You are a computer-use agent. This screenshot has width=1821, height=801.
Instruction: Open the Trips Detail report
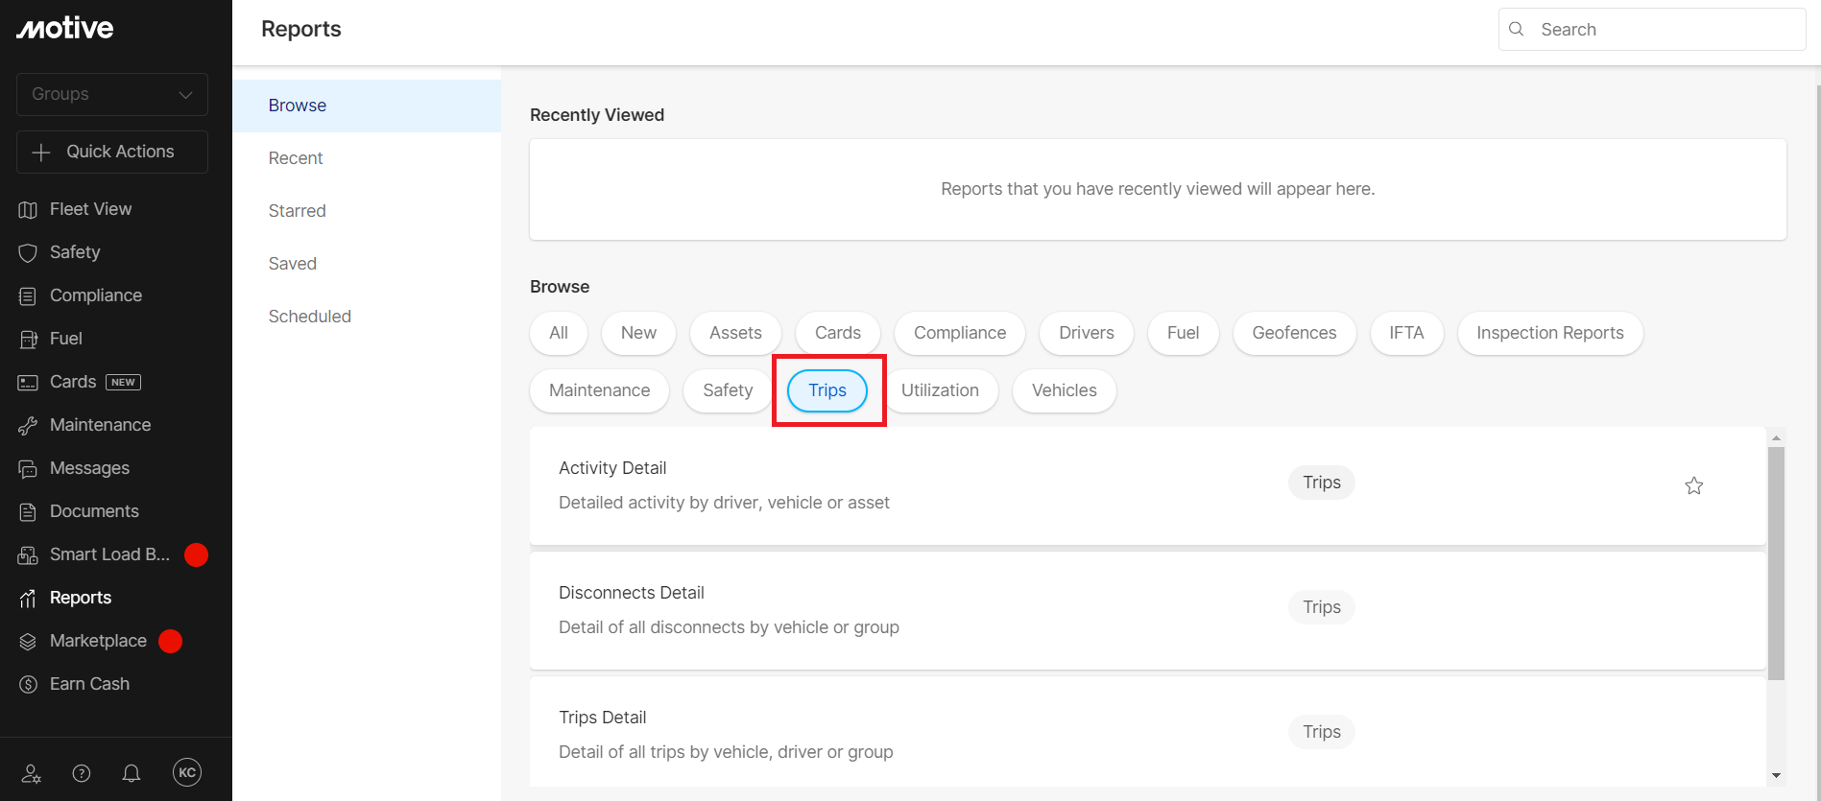click(x=602, y=718)
